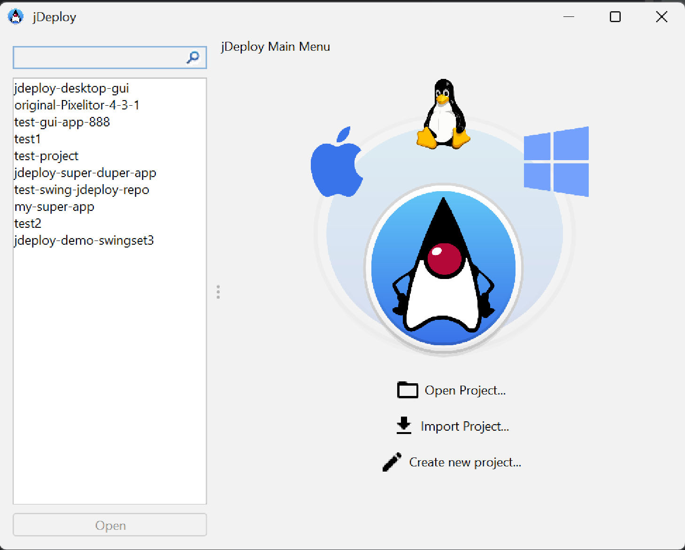Click the download arrow icon beside Import Project
This screenshot has height=550, width=685.
click(403, 425)
